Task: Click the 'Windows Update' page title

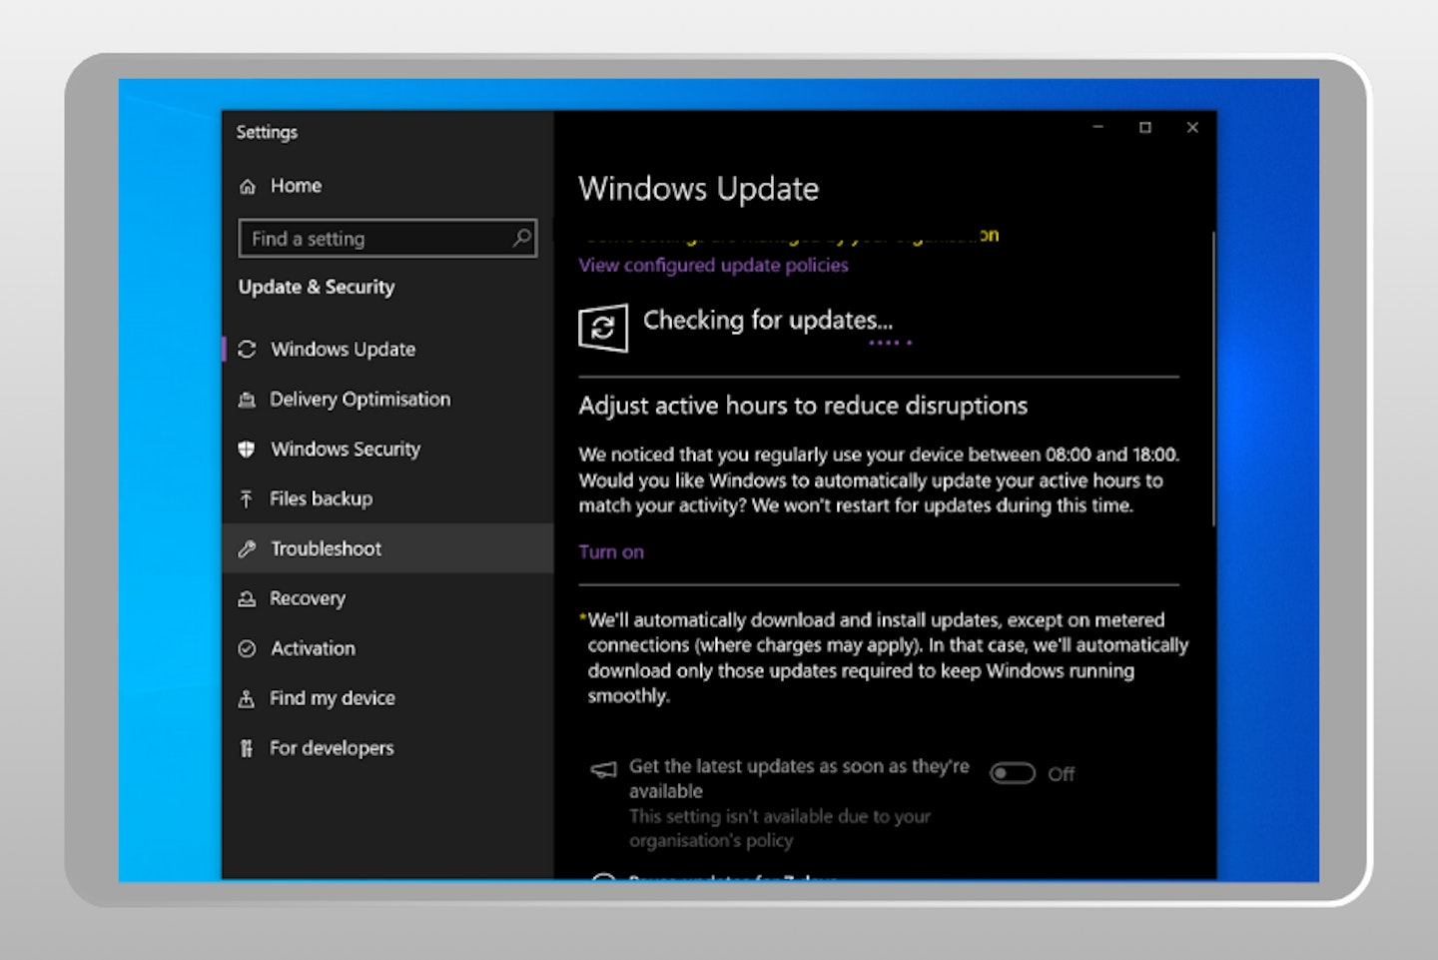Action: tap(698, 189)
